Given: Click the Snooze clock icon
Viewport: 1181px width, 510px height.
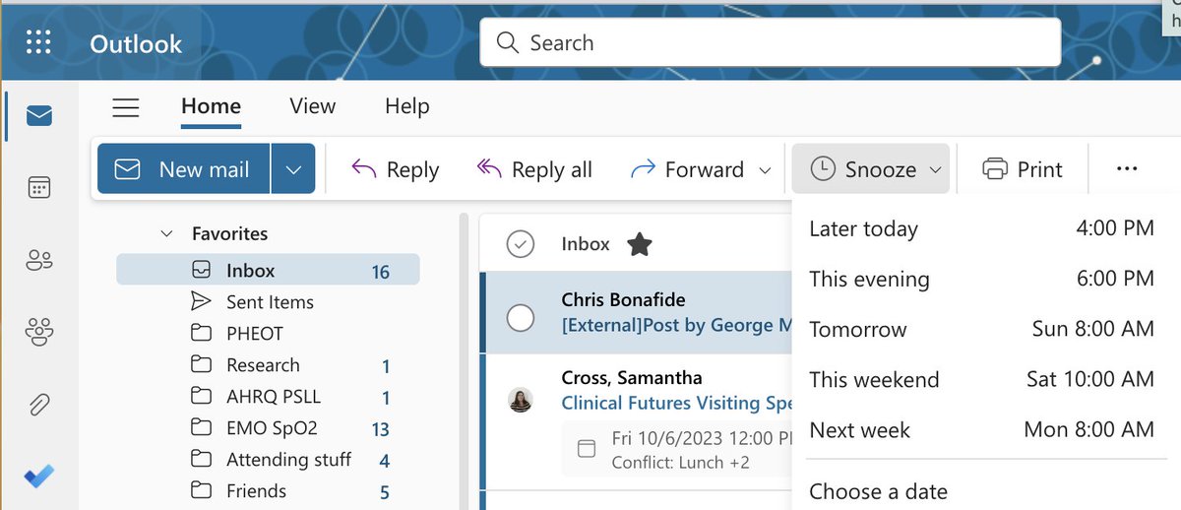Looking at the screenshot, I should point(822,169).
